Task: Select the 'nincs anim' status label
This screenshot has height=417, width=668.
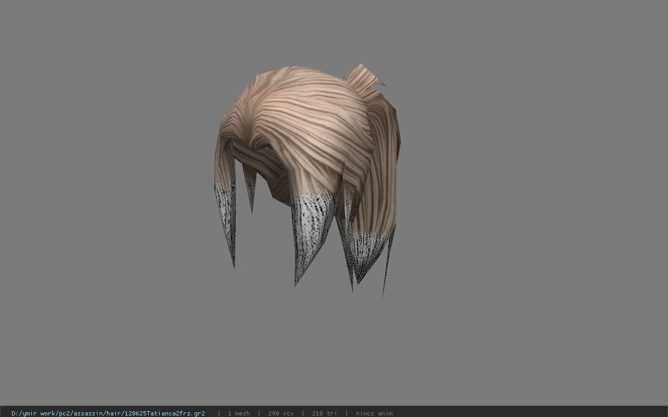Action: point(374,413)
